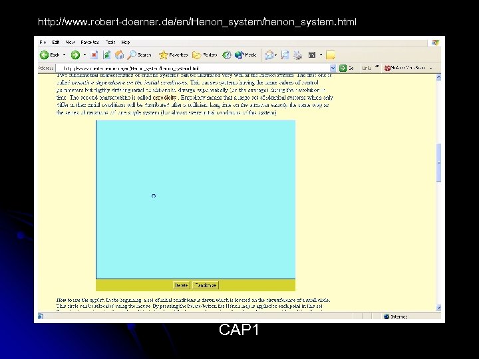Click the ergodicity hyperlink
Screen dimensions: 479x359
pyautogui.click(x=164, y=98)
